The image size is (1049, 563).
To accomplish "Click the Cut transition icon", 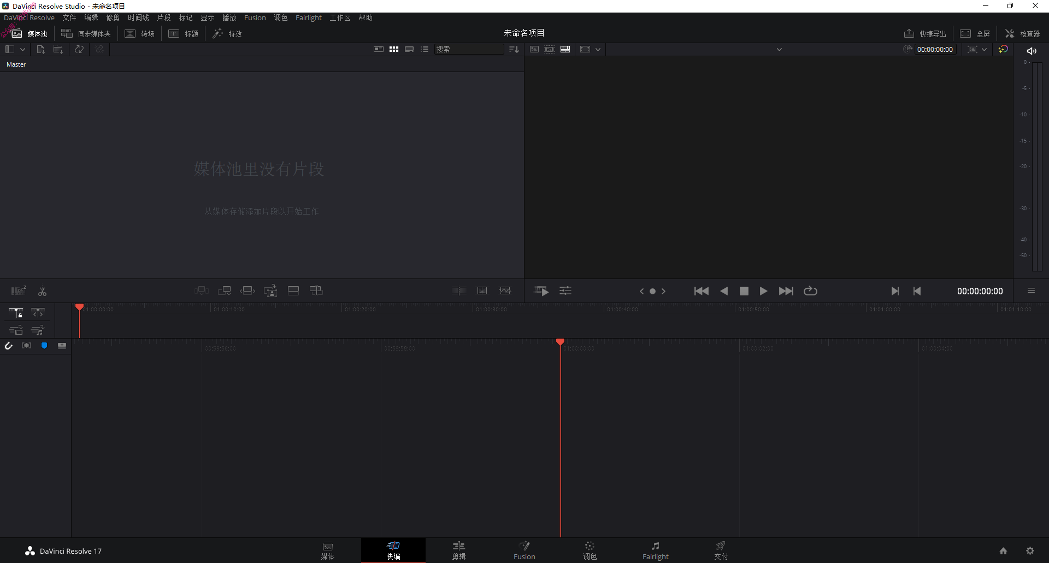I will coord(459,291).
